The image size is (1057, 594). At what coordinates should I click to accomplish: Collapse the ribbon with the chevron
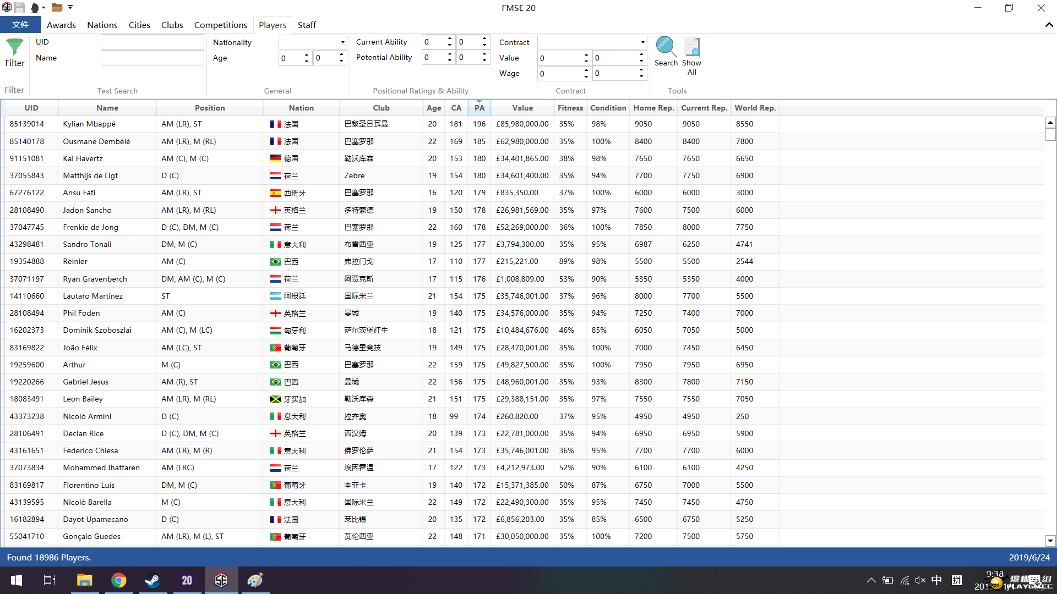coord(1049,25)
